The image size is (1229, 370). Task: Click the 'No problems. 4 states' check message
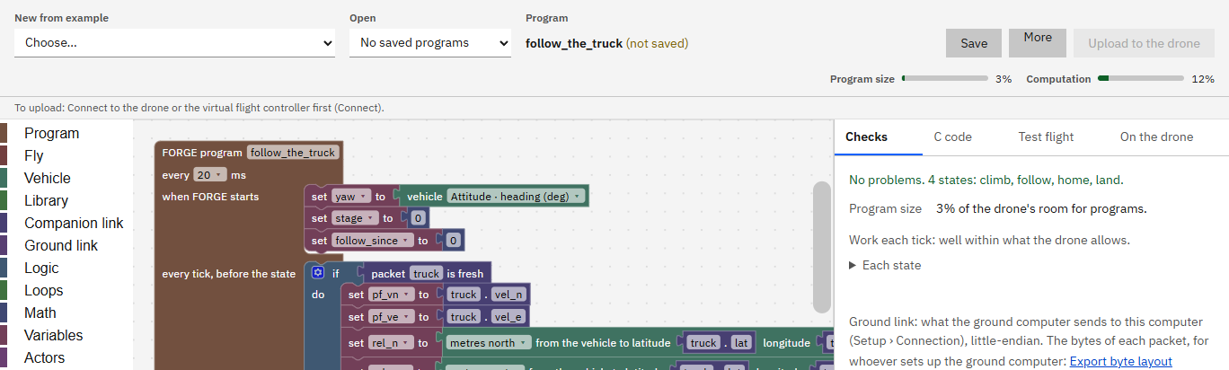pos(986,180)
